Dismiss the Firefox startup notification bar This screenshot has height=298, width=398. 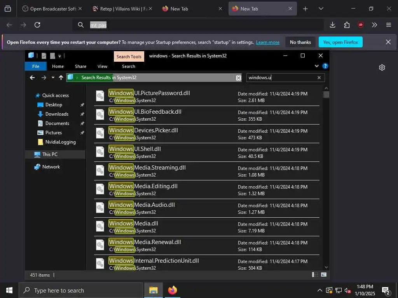388,42
